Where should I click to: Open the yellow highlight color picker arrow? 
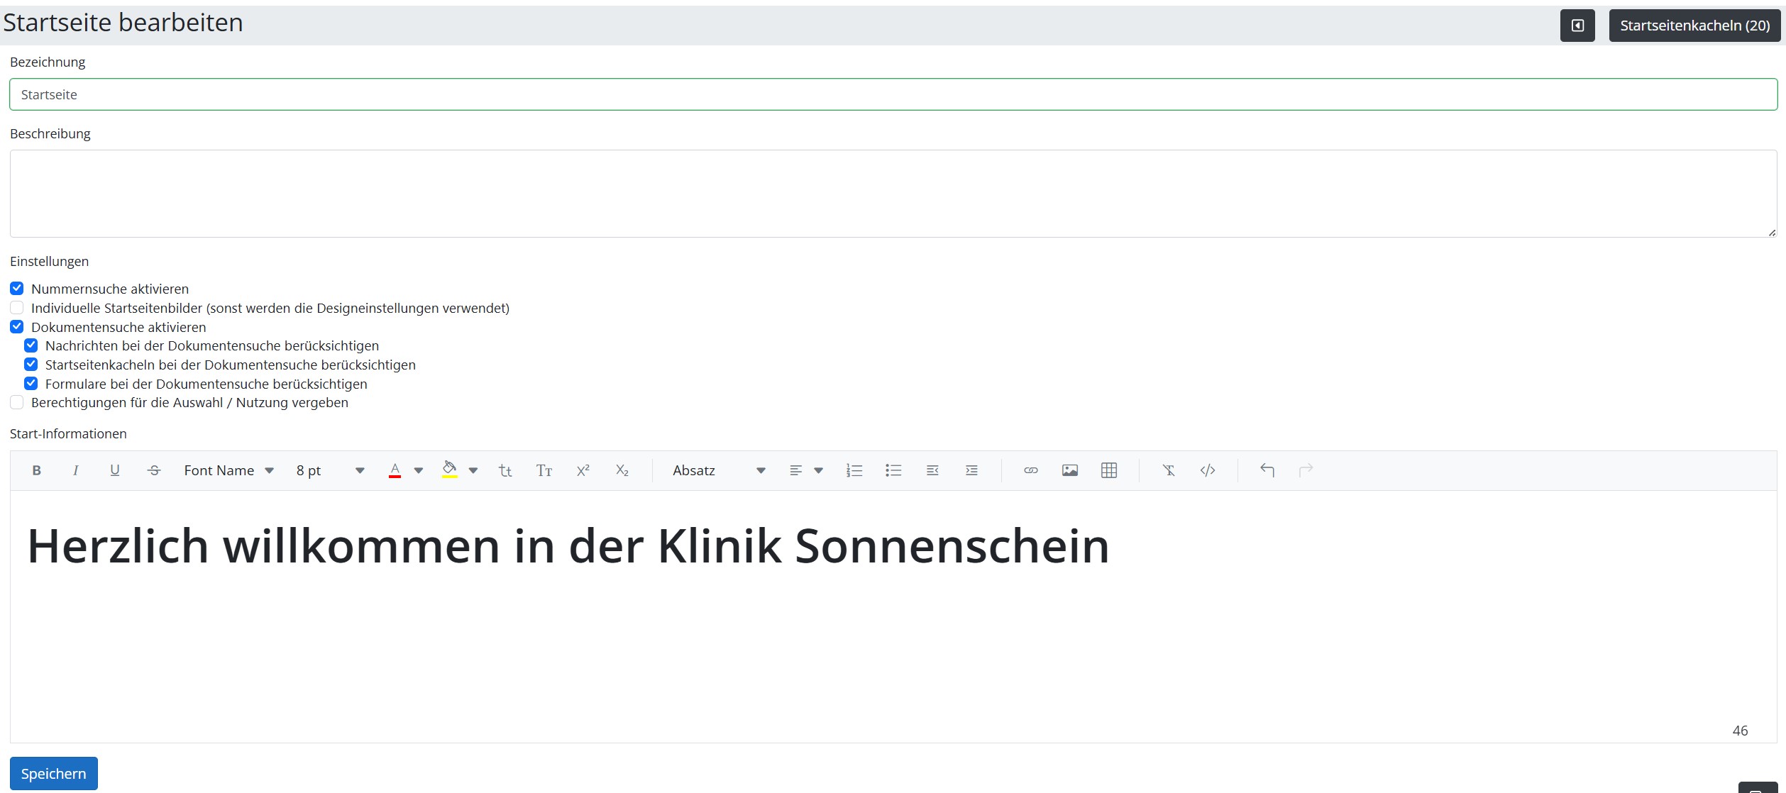pyautogui.click(x=473, y=470)
